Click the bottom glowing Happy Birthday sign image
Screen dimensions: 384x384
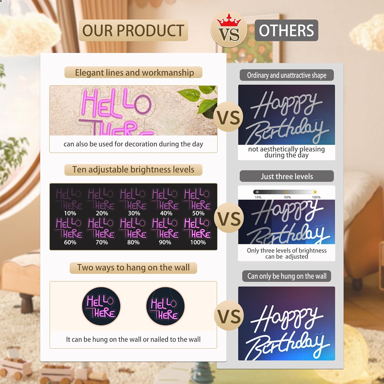click(x=287, y=324)
